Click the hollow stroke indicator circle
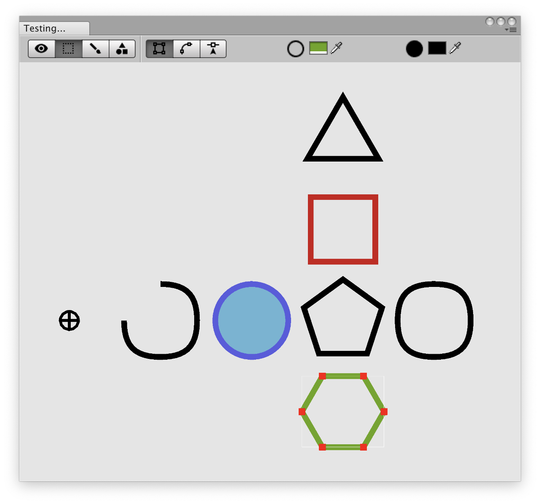The height and width of the screenshot is (504, 540). [296, 48]
